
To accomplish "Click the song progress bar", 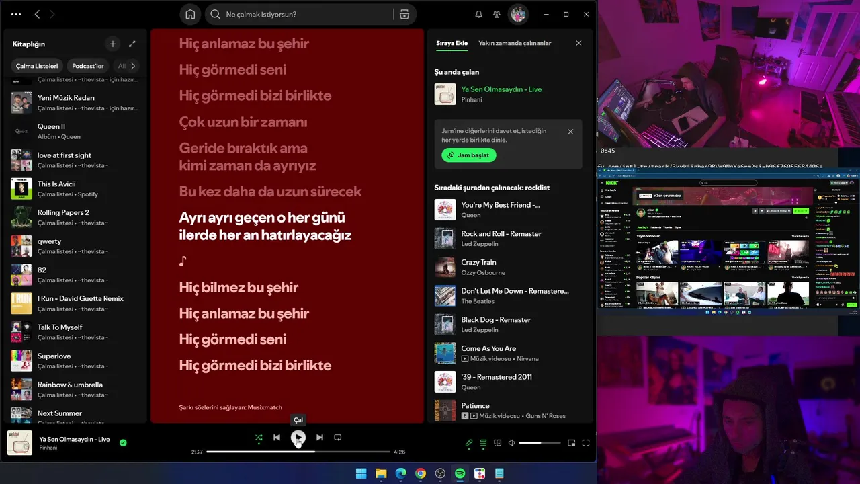I will coord(298,452).
